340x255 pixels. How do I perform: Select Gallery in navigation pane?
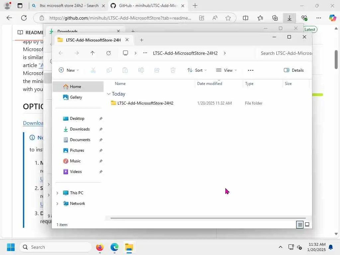coord(78,97)
